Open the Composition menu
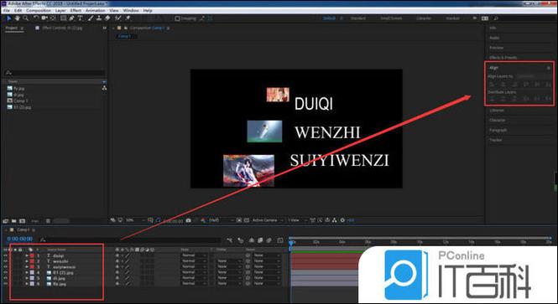Screen dimensions: 558x304 click(x=39, y=11)
